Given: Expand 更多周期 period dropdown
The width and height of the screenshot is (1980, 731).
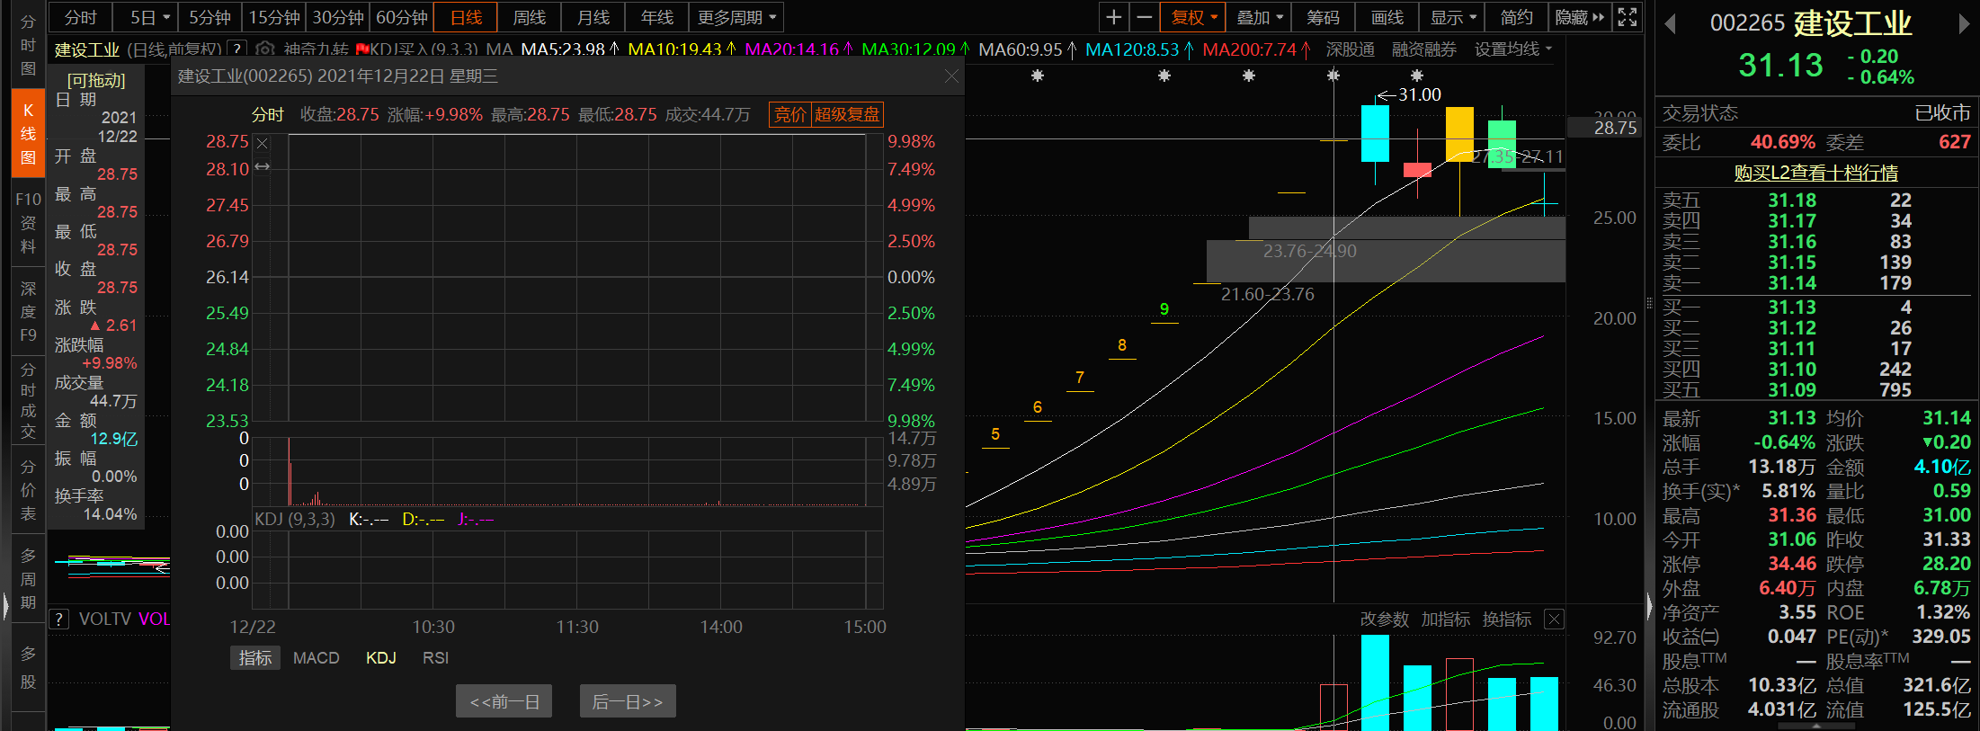Looking at the screenshot, I should pyautogui.click(x=736, y=17).
